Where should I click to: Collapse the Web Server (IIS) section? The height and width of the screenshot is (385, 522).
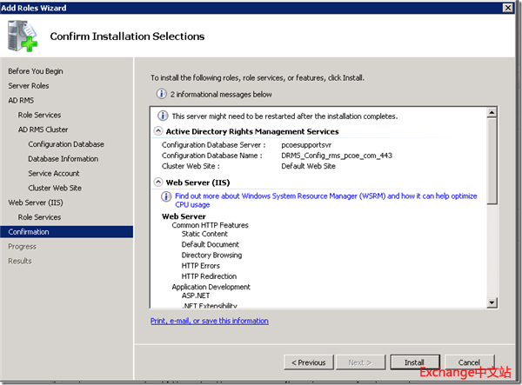158,182
